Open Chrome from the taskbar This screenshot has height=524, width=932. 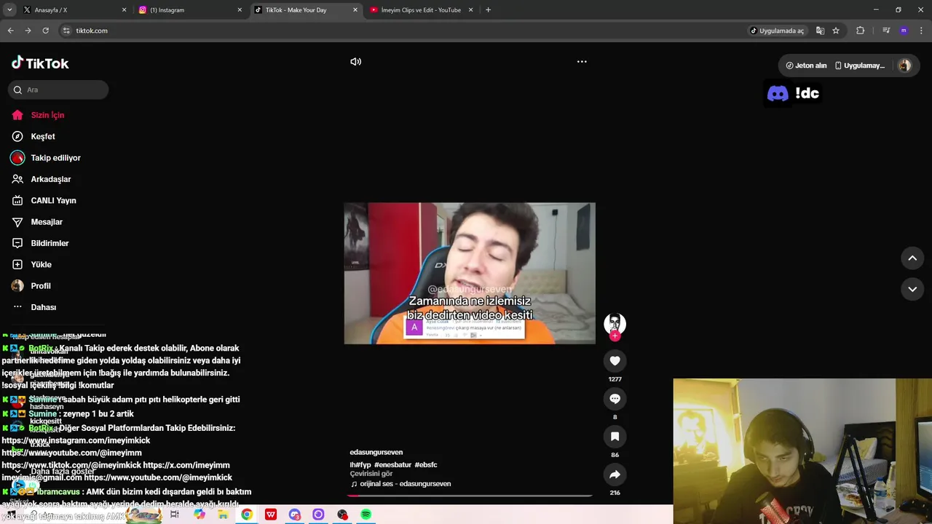pos(247,515)
